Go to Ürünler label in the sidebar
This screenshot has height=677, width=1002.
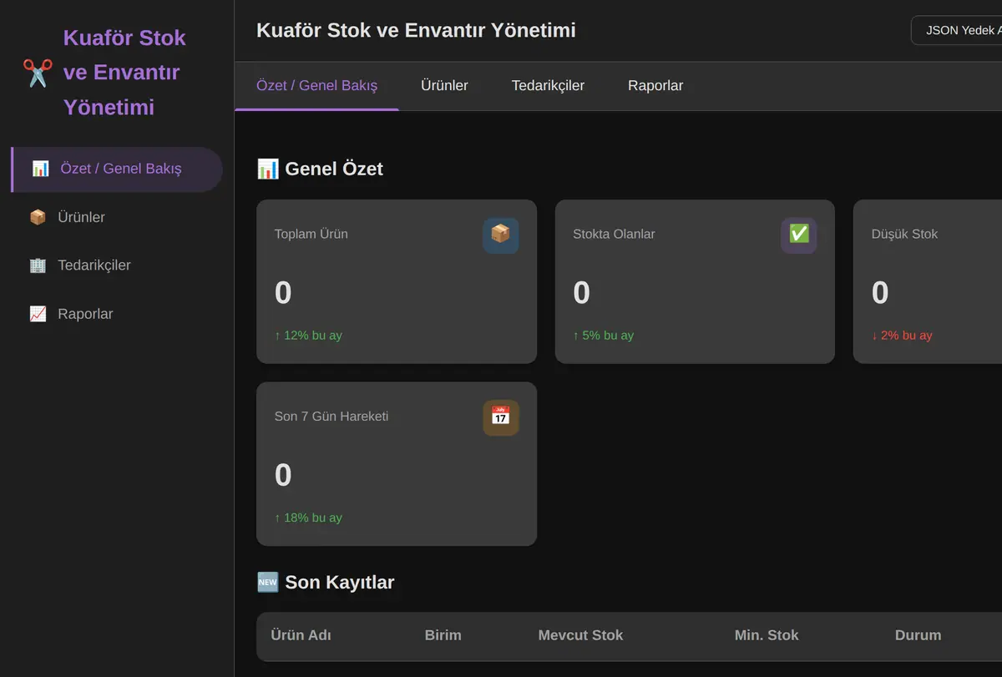(x=81, y=217)
